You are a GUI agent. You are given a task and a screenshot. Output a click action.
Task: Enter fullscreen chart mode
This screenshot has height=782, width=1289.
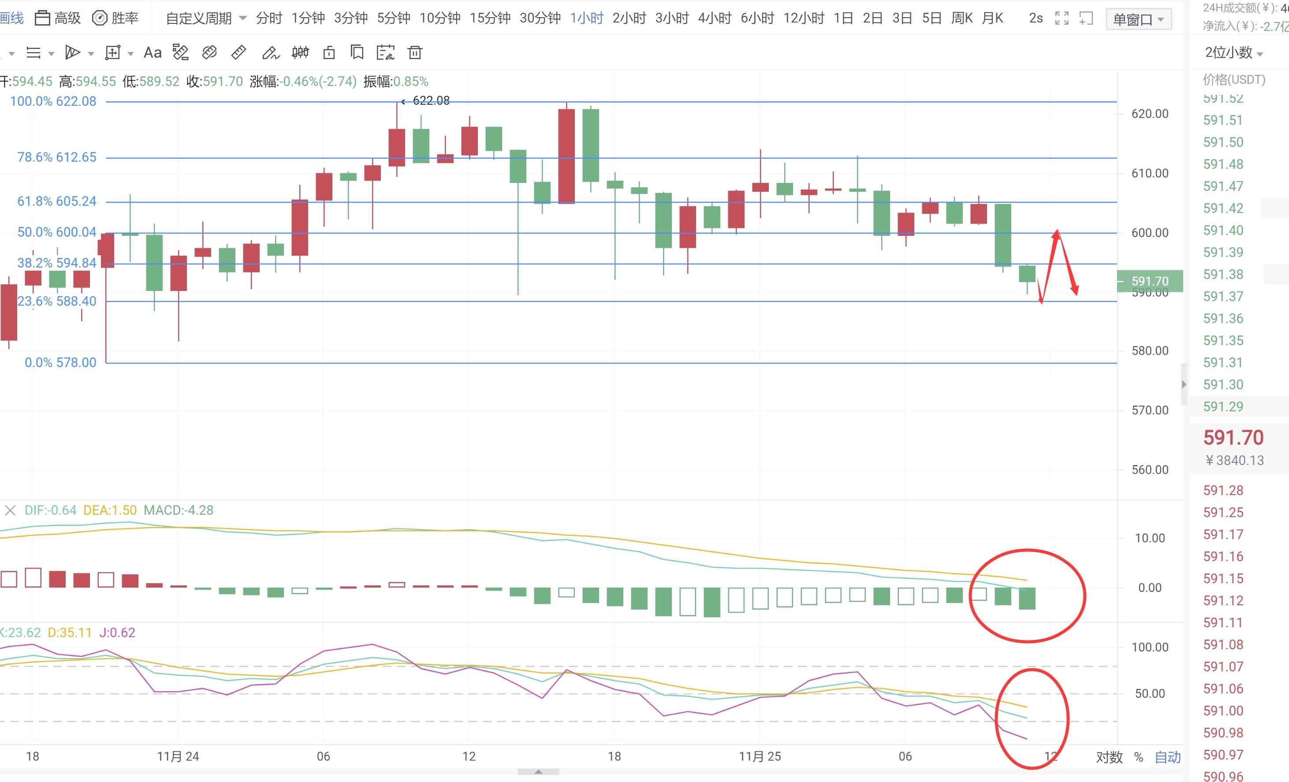tap(1062, 19)
